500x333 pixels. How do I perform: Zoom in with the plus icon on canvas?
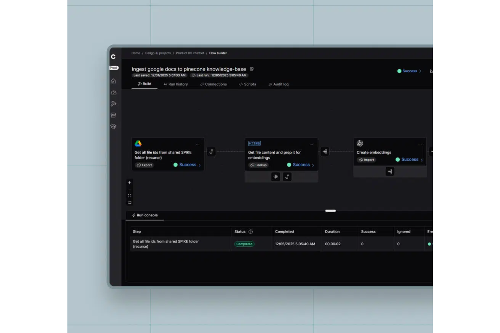[129, 182]
